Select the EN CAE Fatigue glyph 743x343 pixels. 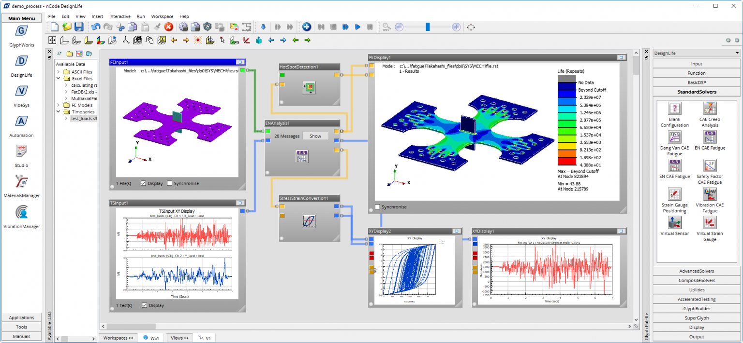(710, 137)
